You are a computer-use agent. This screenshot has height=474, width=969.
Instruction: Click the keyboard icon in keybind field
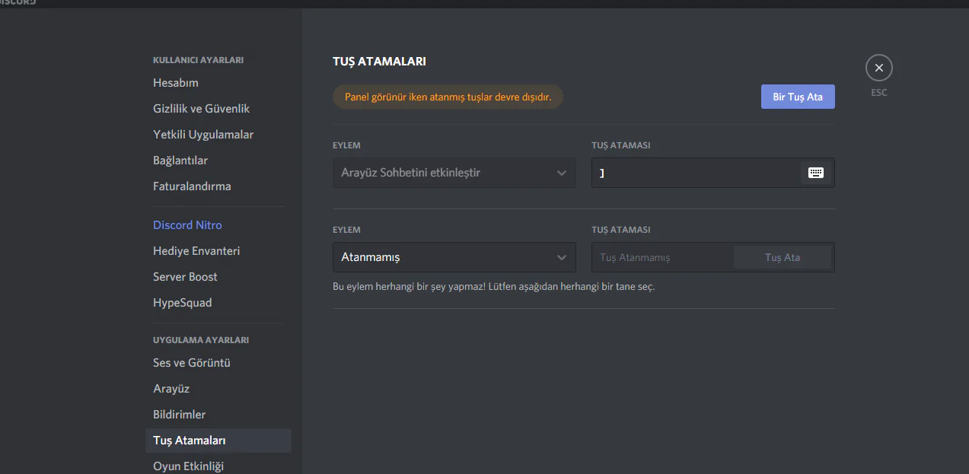816,173
